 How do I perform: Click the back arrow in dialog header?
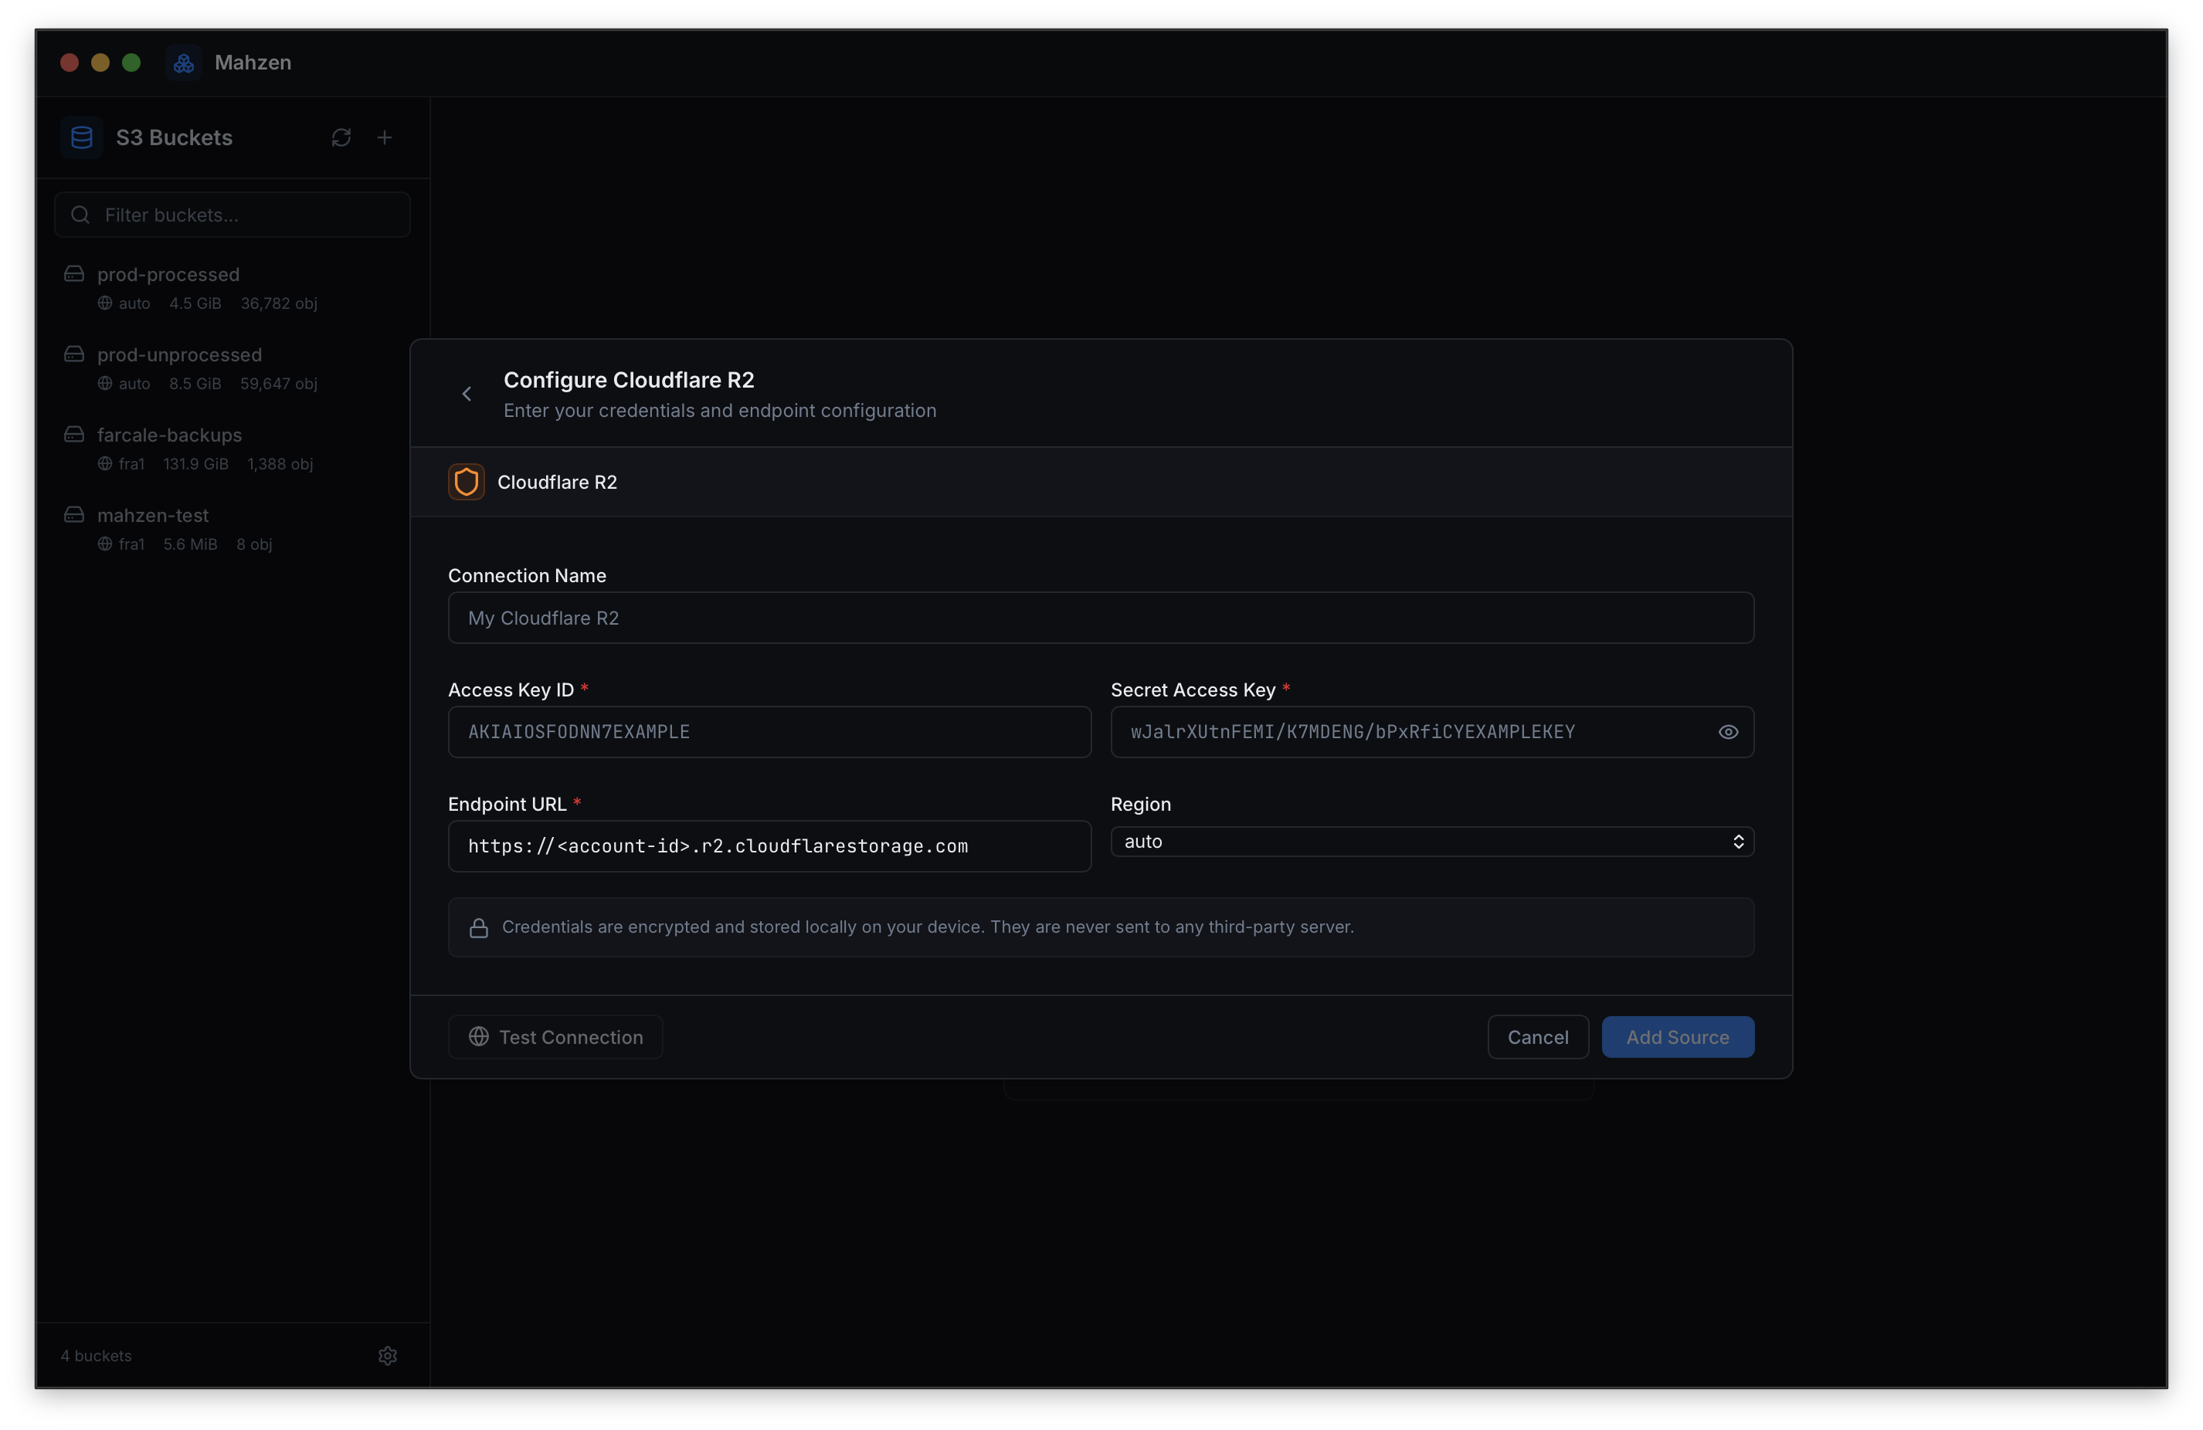pos(467,395)
